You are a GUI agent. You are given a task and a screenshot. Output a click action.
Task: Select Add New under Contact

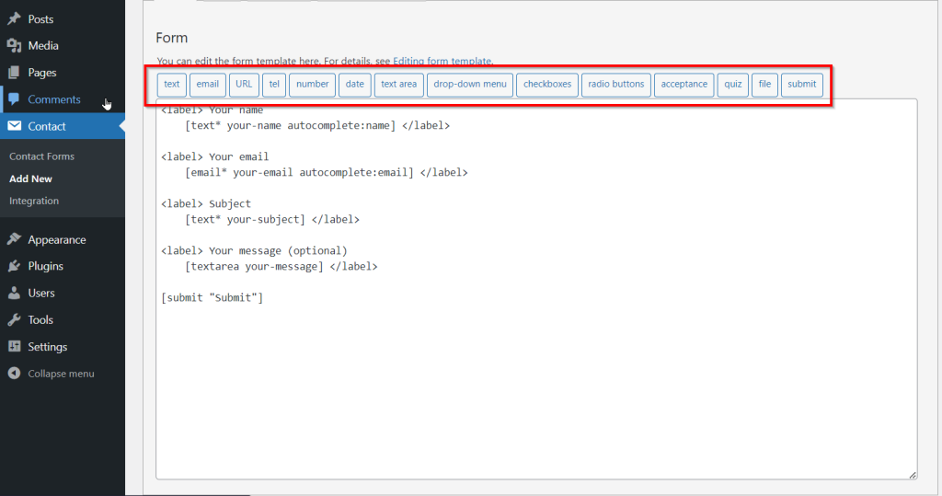tap(30, 179)
